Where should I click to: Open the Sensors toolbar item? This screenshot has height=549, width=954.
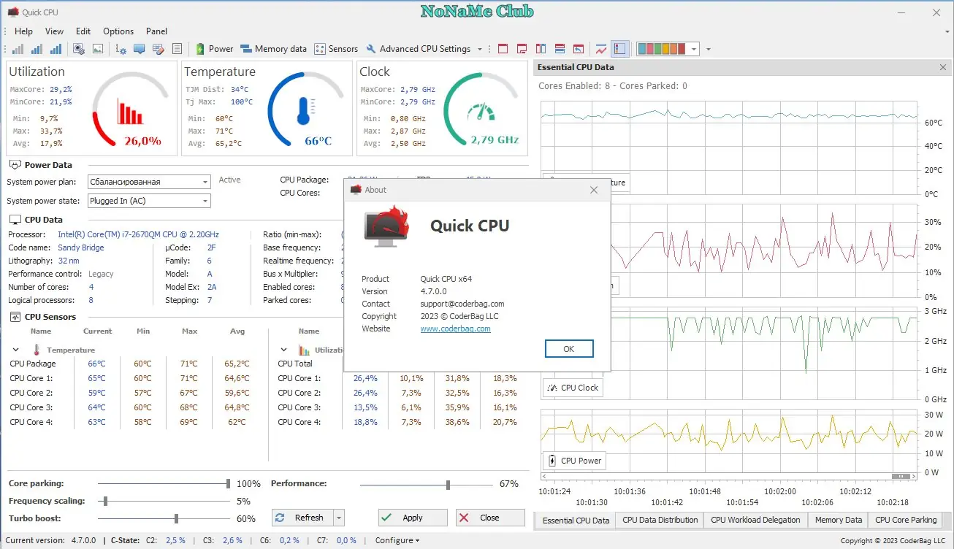pyautogui.click(x=336, y=49)
